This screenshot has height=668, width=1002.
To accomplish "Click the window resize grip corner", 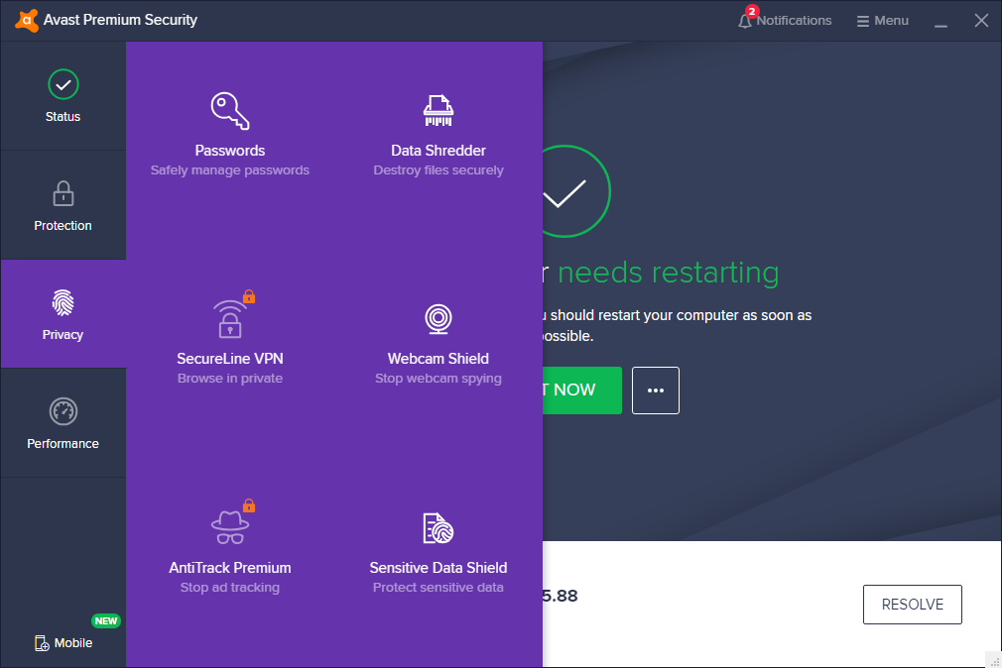I will tap(994, 661).
